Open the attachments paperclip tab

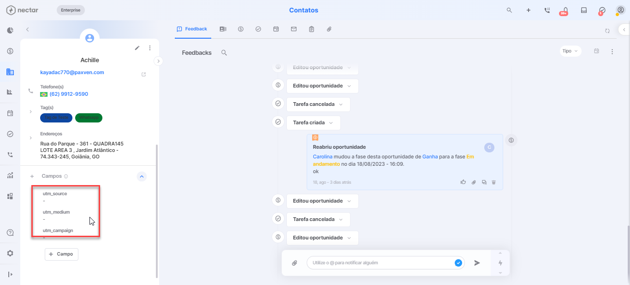(x=329, y=29)
